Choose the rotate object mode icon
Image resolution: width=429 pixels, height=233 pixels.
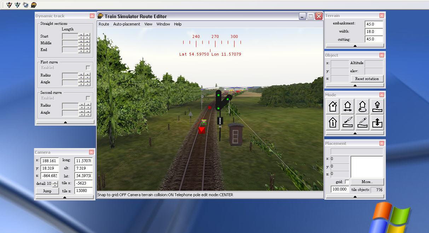(363, 106)
